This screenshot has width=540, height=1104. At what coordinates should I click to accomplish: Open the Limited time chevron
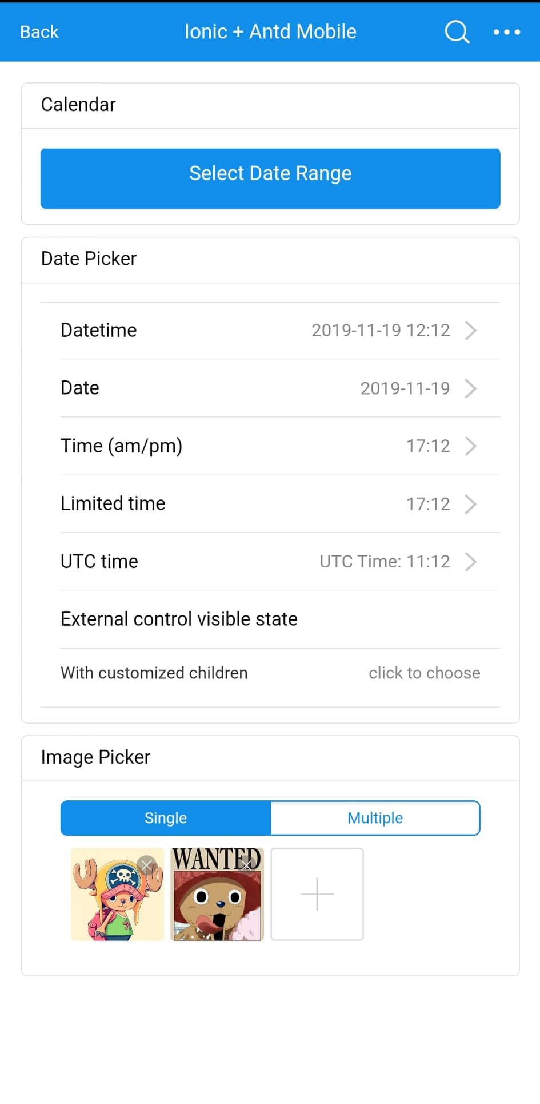[470, 504]
